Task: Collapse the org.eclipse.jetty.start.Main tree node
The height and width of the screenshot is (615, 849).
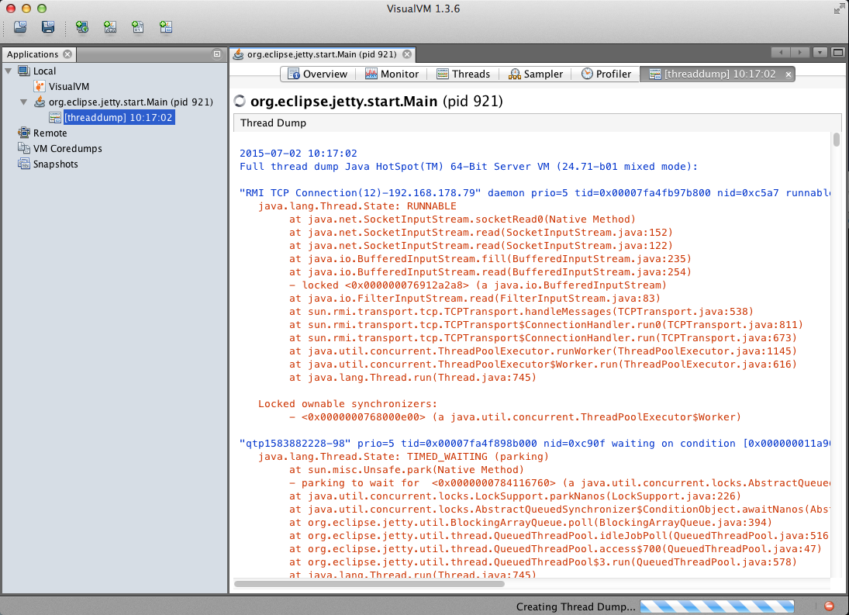Action: click(24, 102)
